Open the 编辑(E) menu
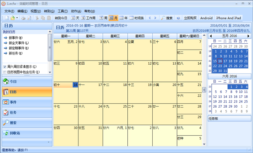253x153 pixels. tap(22, 11)
